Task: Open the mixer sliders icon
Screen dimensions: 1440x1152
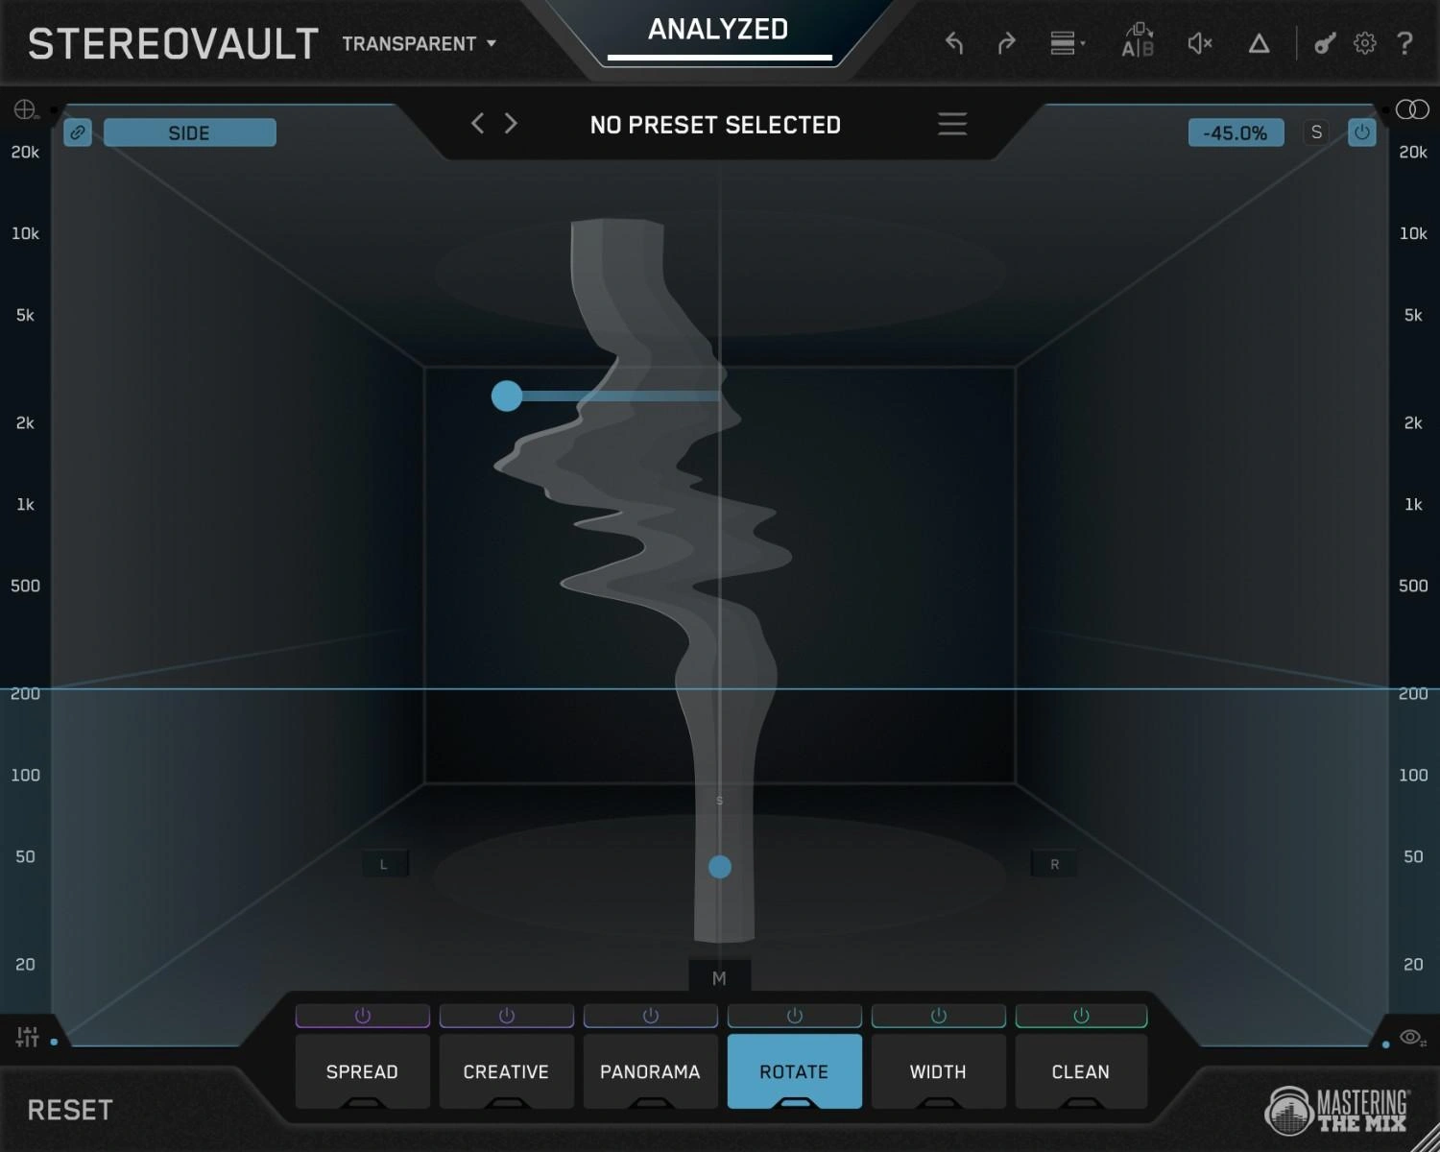Action: pyautogui.click(x=27, y=1037)
